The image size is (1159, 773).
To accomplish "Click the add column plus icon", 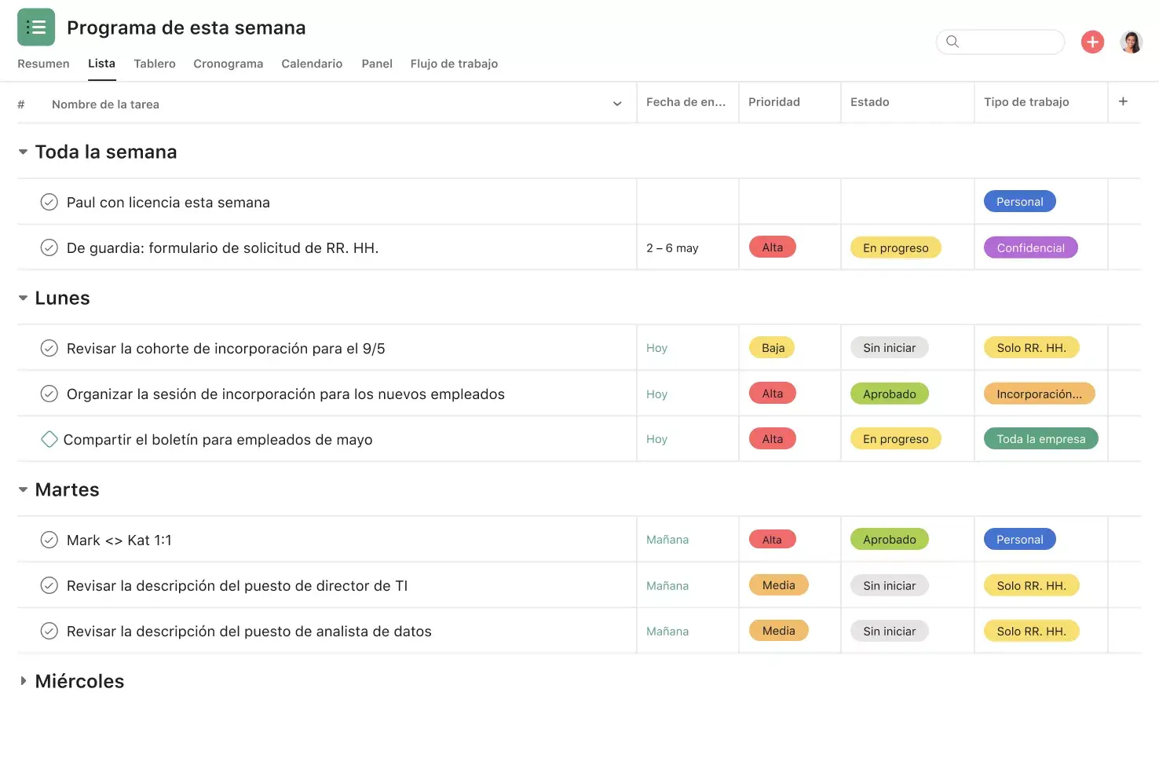I will click(x=1123, y=101).
